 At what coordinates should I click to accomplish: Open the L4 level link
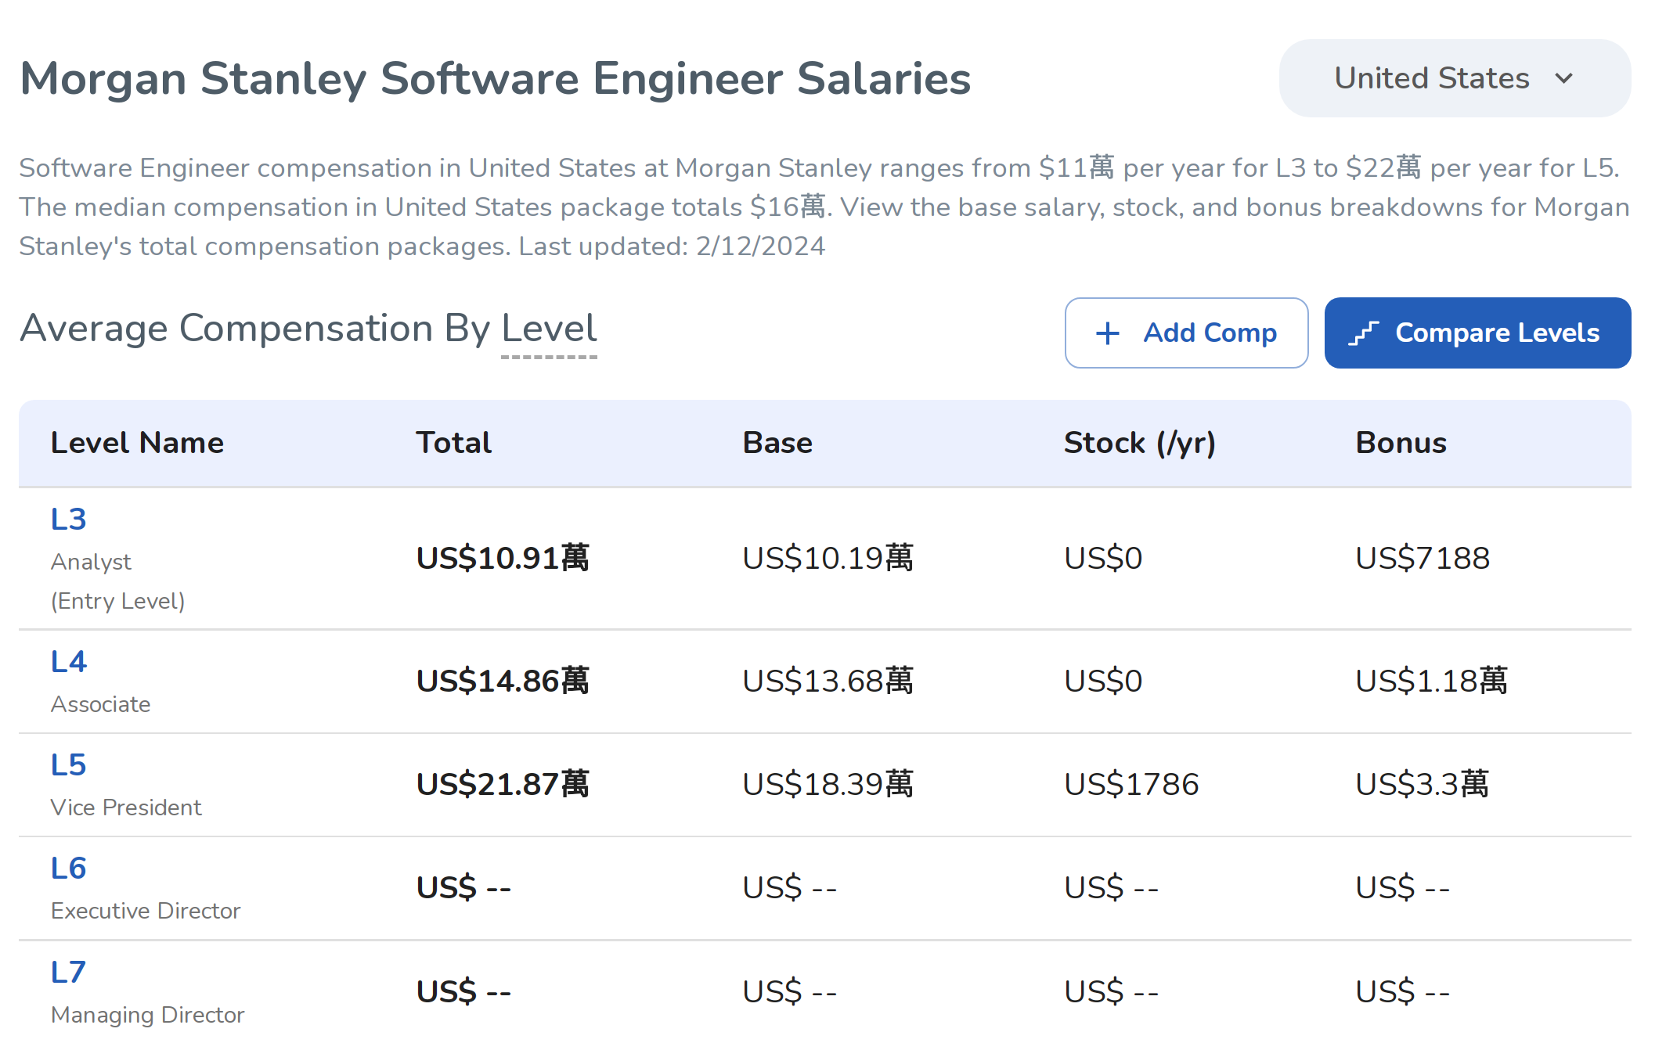pos(69,662)
